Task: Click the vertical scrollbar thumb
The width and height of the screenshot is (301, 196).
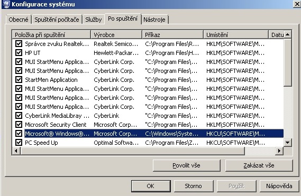Action: (288, 62)
